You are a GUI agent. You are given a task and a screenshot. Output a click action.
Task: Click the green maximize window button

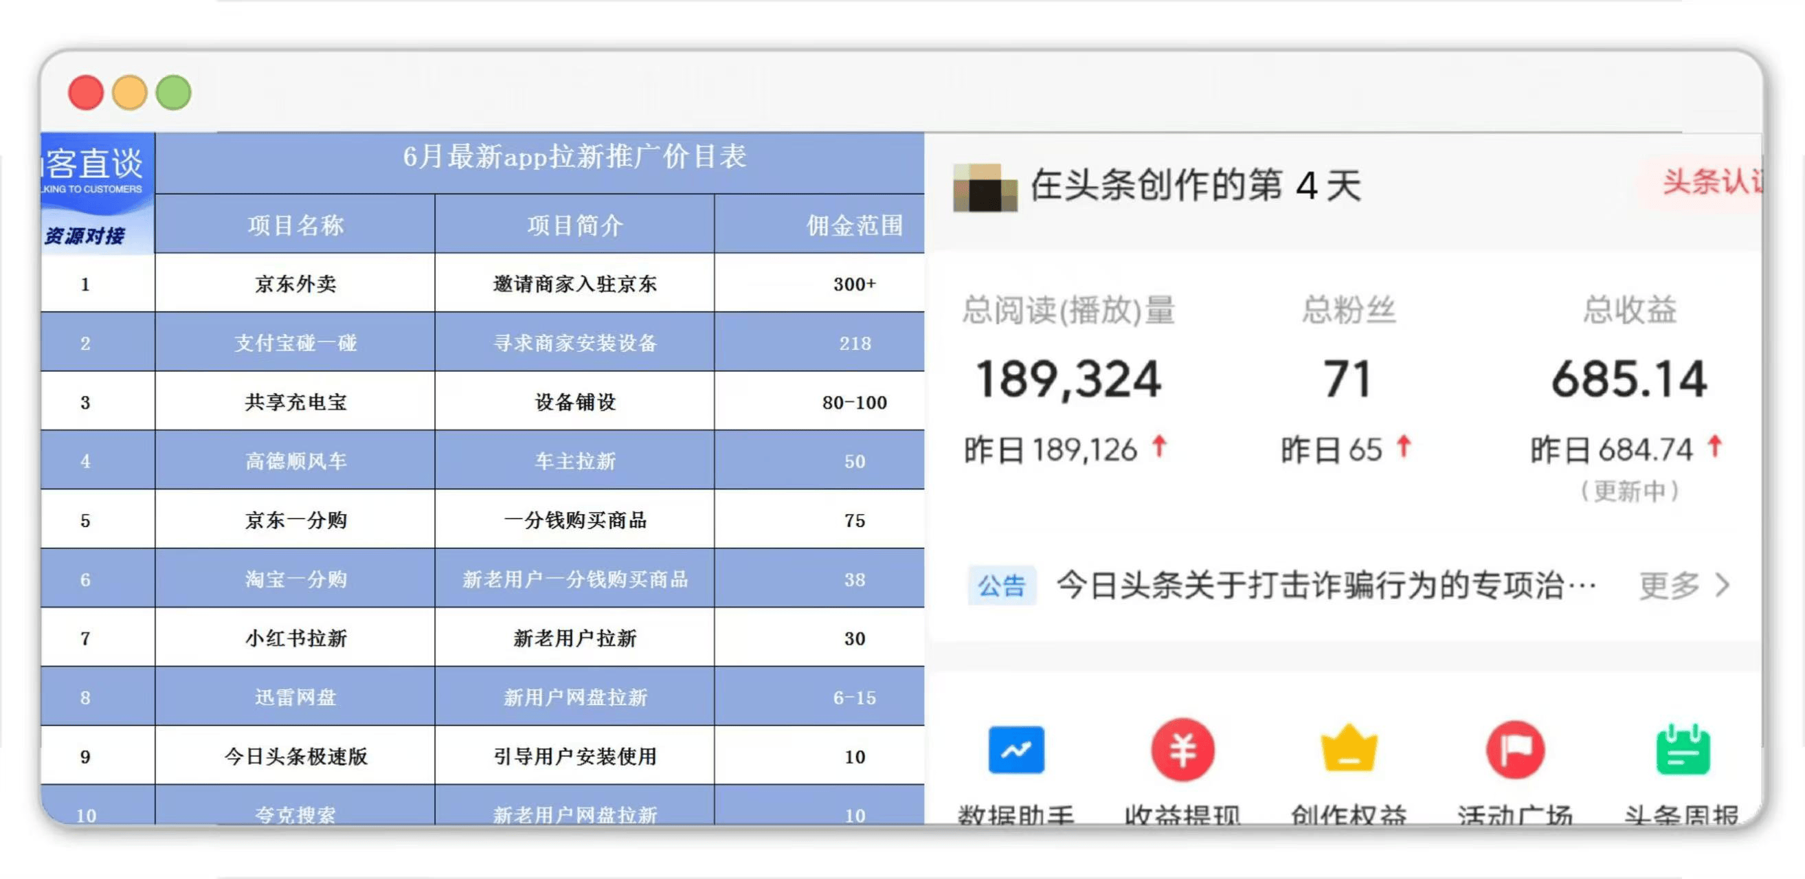coord(173,93)
